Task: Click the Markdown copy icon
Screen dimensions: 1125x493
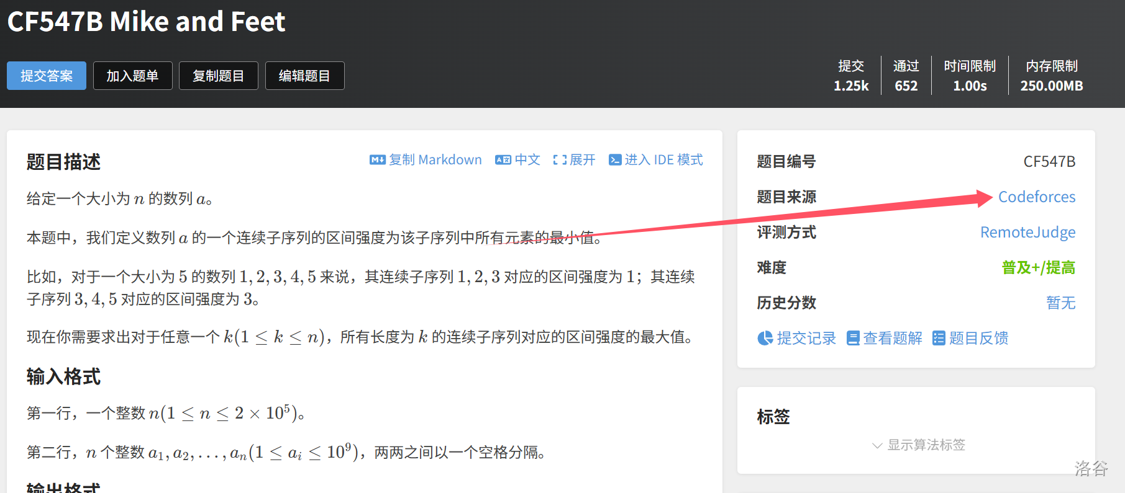Action: (x=377, y=160)
